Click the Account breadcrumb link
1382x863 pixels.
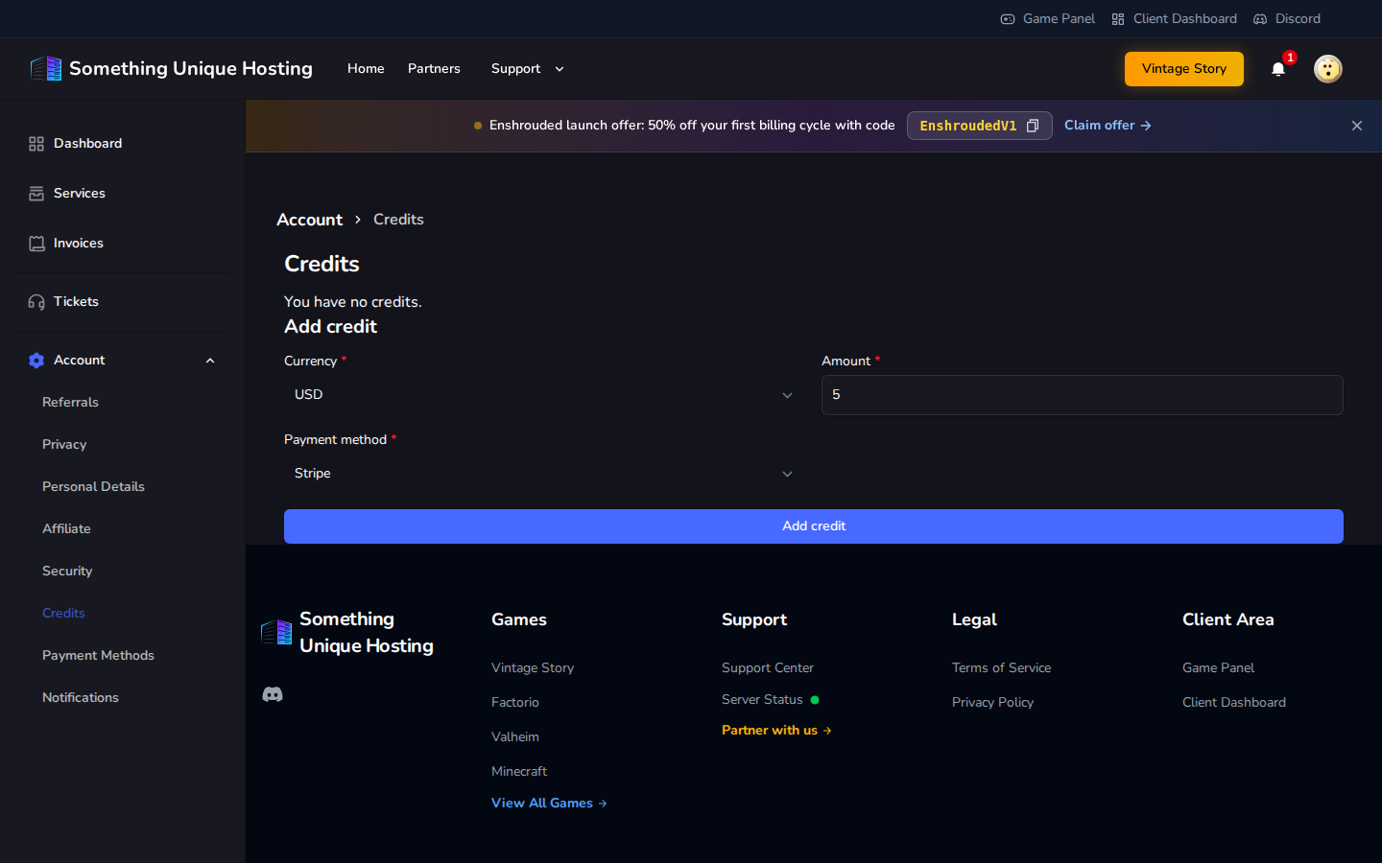pos(309,220)
